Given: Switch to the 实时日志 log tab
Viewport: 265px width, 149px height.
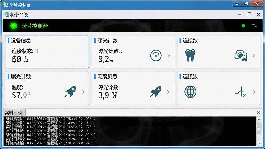Looking at the screenshot, I should point(14,113).
